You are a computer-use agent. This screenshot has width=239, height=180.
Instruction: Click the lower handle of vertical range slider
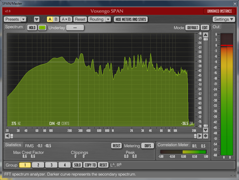tap(206, 126)
